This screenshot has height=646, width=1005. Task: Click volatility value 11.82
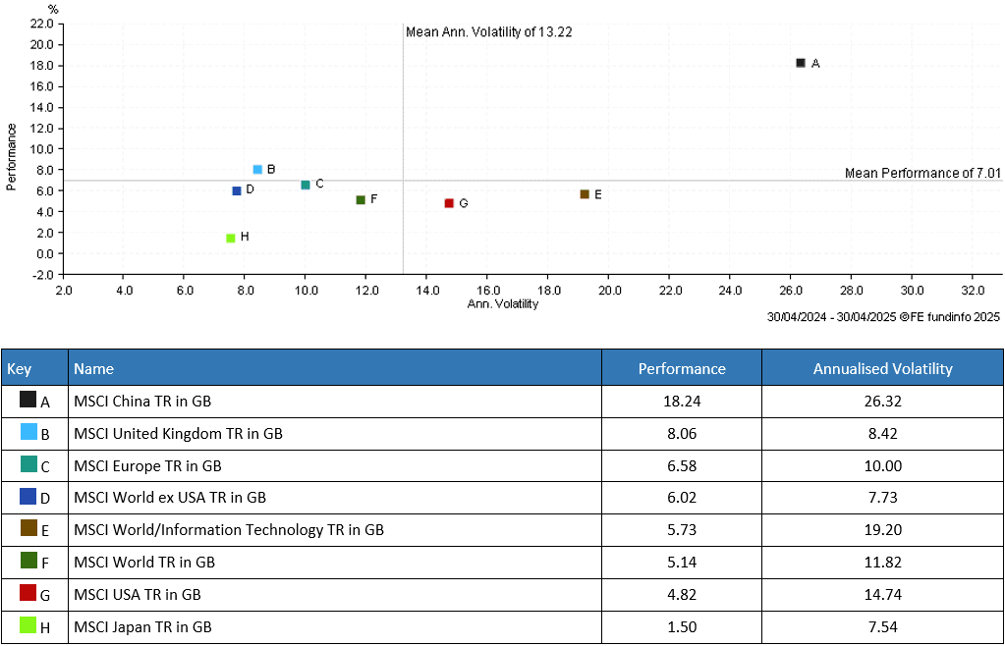tap(883, 563)
